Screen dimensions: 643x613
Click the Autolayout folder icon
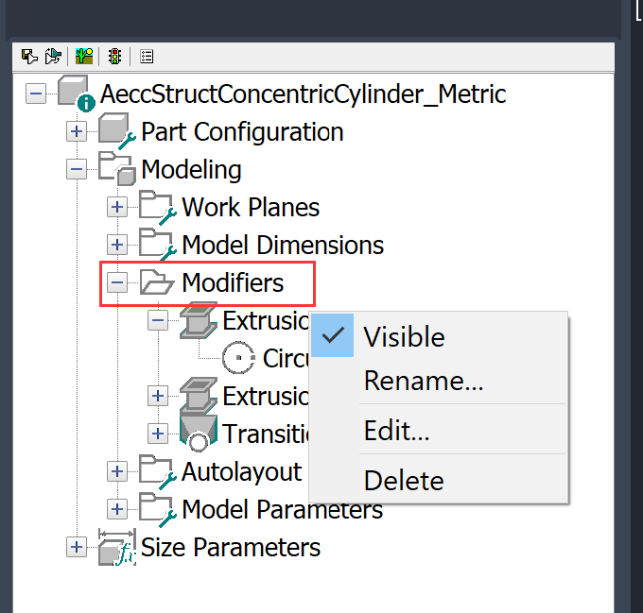click(x=158, y=471)
